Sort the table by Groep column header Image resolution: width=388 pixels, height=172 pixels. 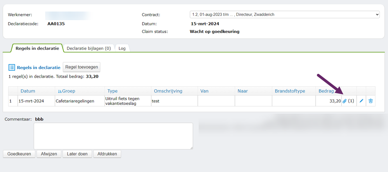[69, 91]
